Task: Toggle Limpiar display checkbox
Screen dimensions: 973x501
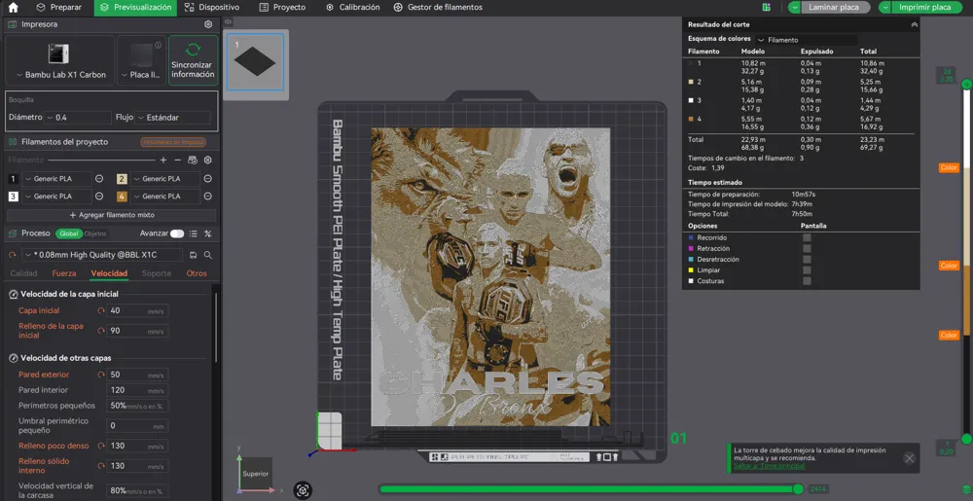Action: [807, 270]
